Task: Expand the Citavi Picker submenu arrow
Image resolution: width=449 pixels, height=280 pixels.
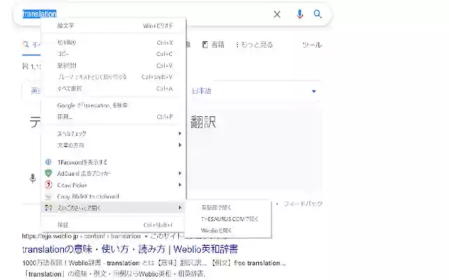Action: coord(180,185)
